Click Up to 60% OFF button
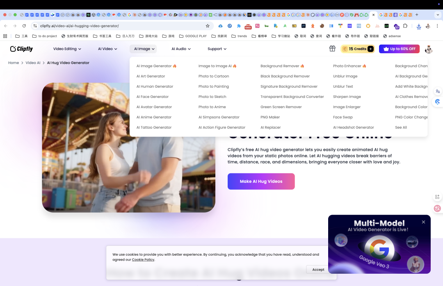 (399, 49)
